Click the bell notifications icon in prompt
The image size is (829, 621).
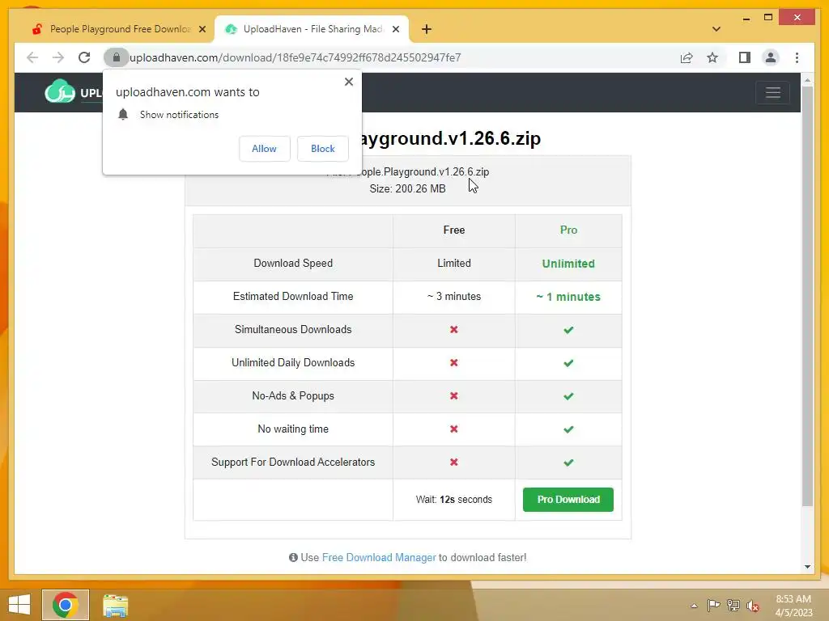click(x=123, y=115)
